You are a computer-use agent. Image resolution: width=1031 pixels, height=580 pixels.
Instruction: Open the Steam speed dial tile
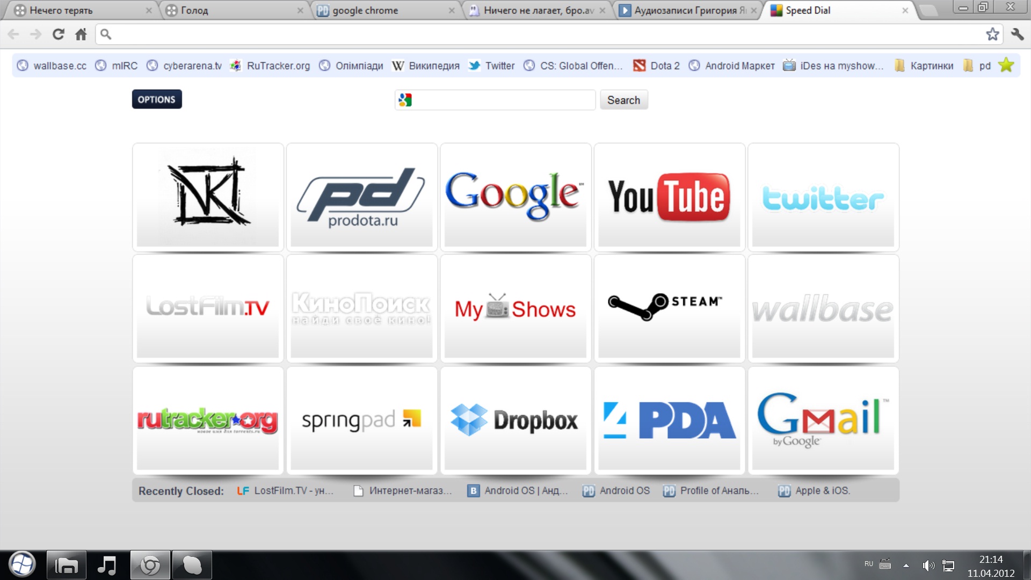coord(669,308)
